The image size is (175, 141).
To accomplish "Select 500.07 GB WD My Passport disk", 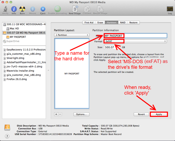I will click(x=24, y=33).
